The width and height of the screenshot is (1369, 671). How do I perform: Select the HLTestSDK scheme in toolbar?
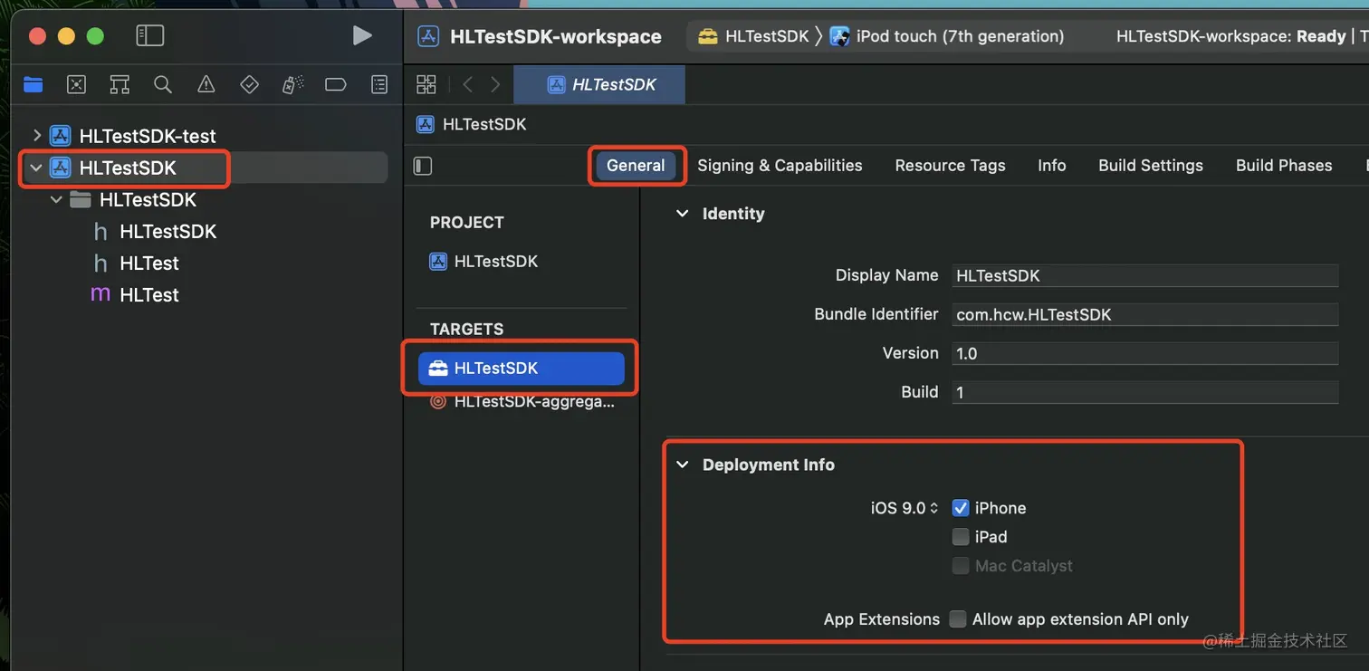click(753, 36)
